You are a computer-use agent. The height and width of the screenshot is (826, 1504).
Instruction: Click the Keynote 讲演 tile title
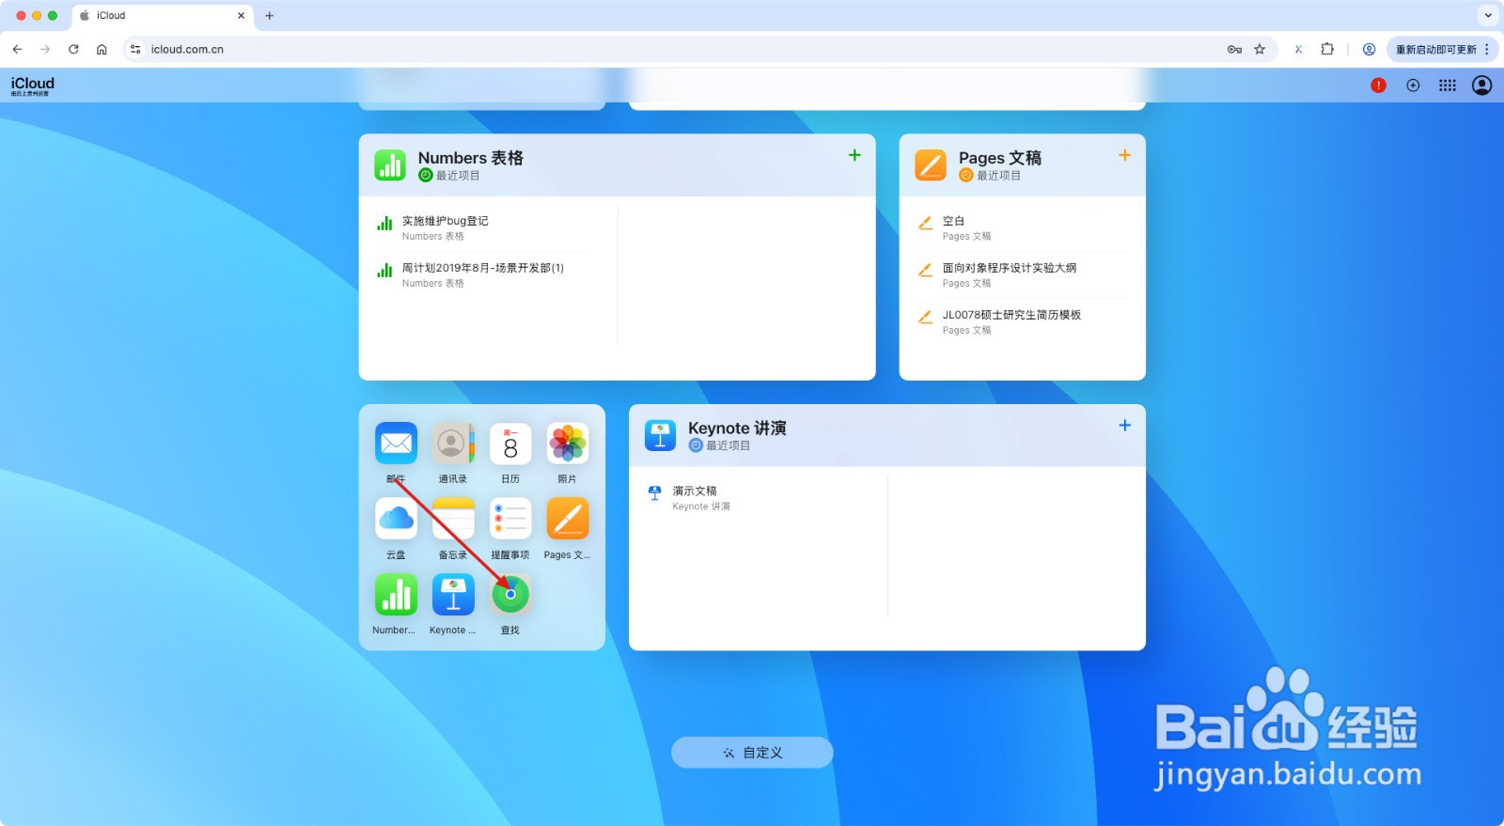(737, 429)
